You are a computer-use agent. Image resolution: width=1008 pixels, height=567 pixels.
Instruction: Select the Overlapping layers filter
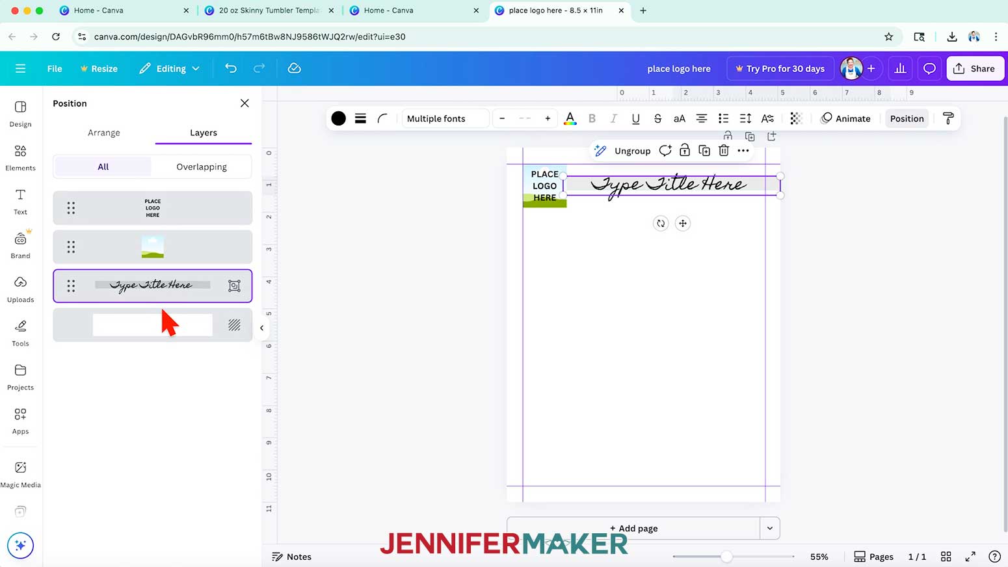tap(202, 166)
